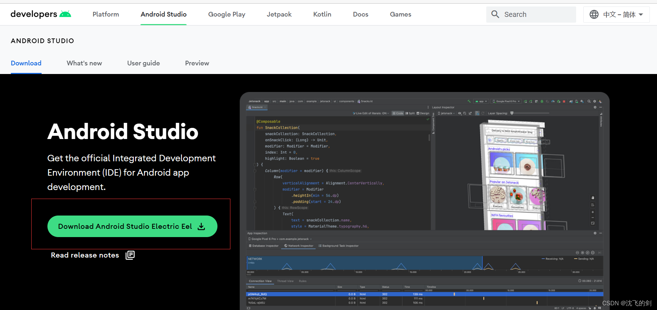Image resolution: width=657 pixels, height=310 pixels.
Task: Open Google Pixel 6 Pro device dropdown in toolbar
Action: pos(506,101)
